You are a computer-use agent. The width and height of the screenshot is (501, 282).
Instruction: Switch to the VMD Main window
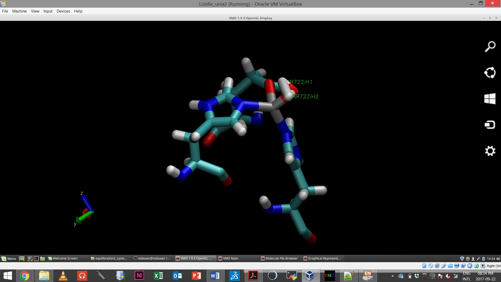coord(230,258)
